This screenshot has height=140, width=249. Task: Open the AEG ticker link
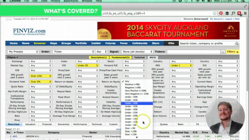15,136
